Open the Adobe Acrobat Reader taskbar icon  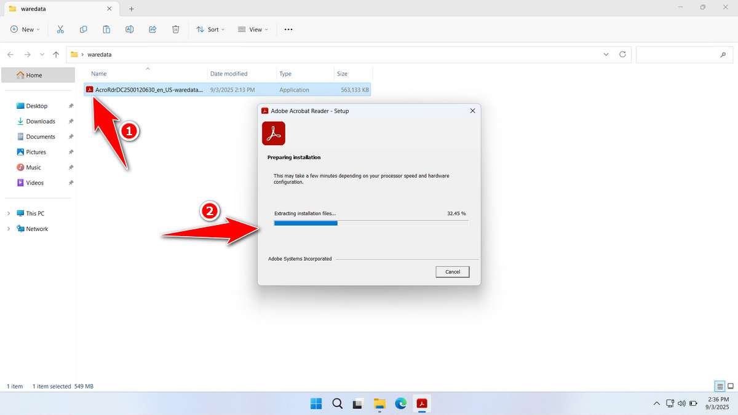(x=422, y=404)
